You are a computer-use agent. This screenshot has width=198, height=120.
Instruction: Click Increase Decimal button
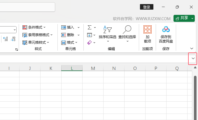coord(6,39)
